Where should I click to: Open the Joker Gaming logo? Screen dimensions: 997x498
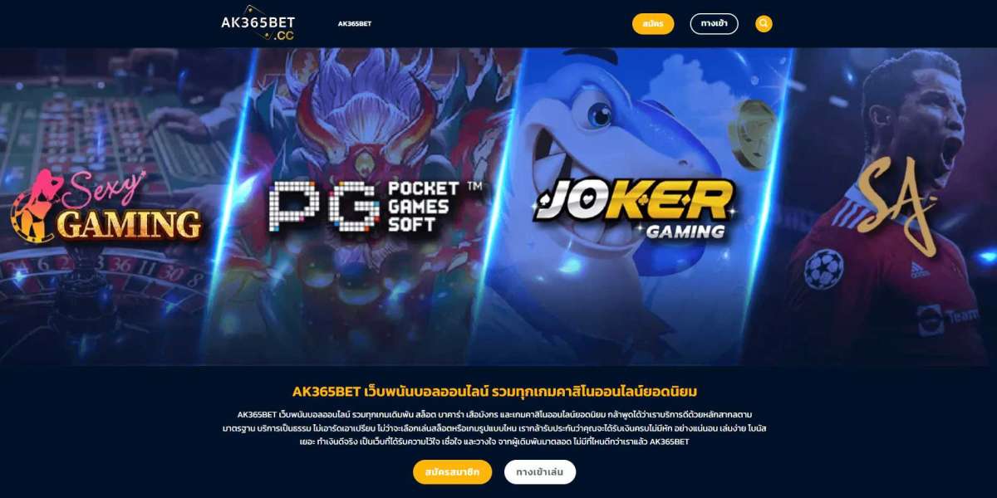click(635, 209)
